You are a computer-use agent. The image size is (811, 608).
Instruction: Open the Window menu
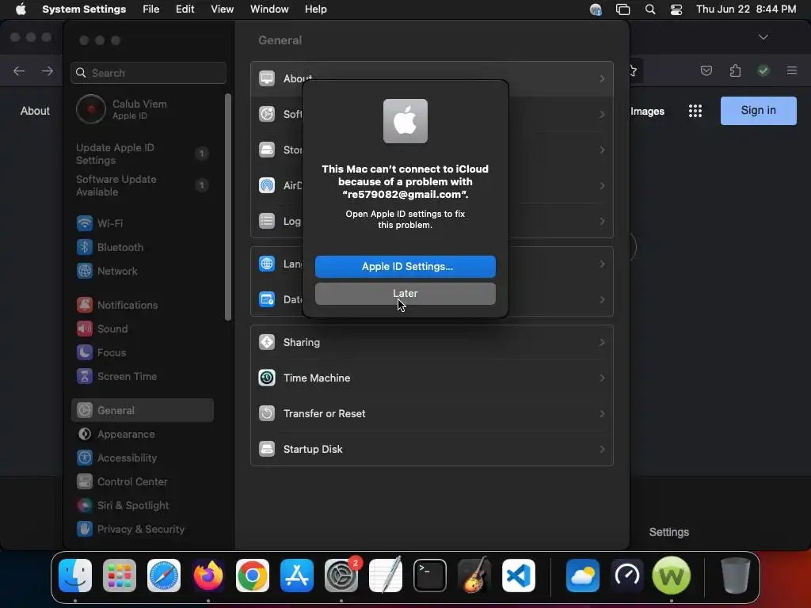pyautogui.click(x=269, y=9)
